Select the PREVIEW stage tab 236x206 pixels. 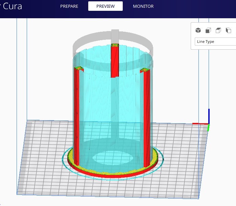click(x=105, y=6)
